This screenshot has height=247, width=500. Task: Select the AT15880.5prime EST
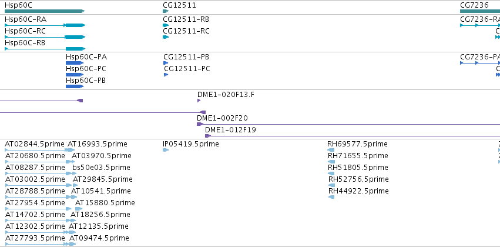[79, 209]
